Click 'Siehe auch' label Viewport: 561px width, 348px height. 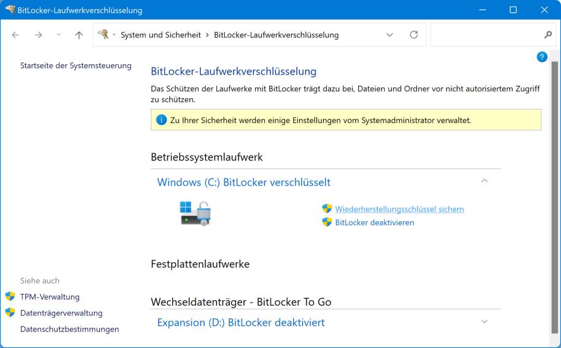coord(40,281)
